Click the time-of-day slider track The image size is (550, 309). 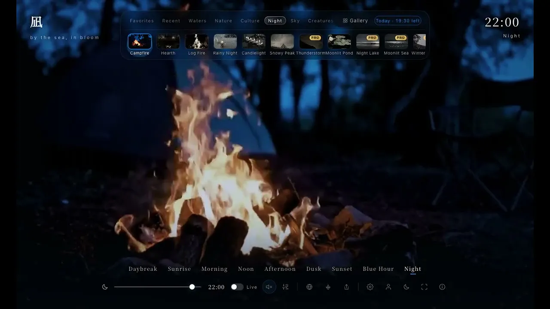click(x=158, y=287)
